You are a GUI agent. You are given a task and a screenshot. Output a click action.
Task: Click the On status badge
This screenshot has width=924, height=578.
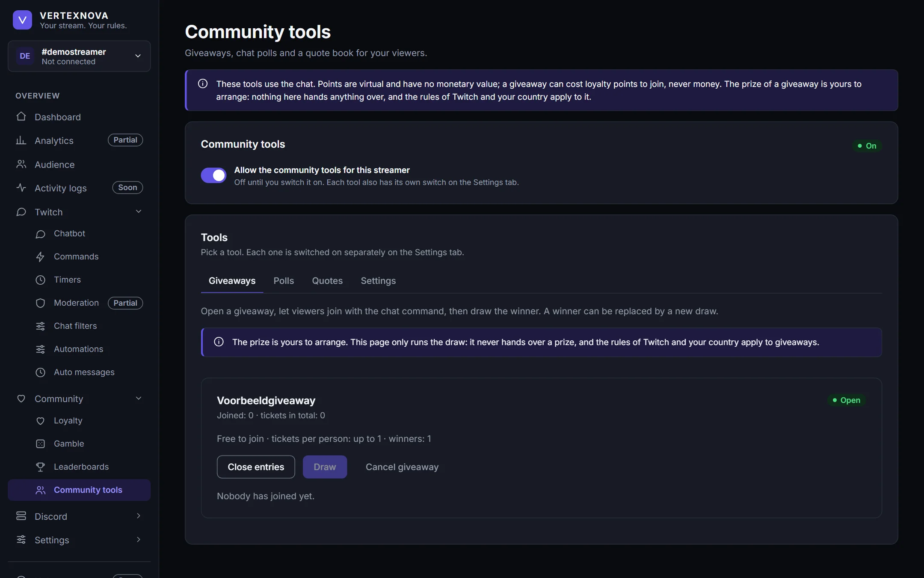[x=867, y=146]
